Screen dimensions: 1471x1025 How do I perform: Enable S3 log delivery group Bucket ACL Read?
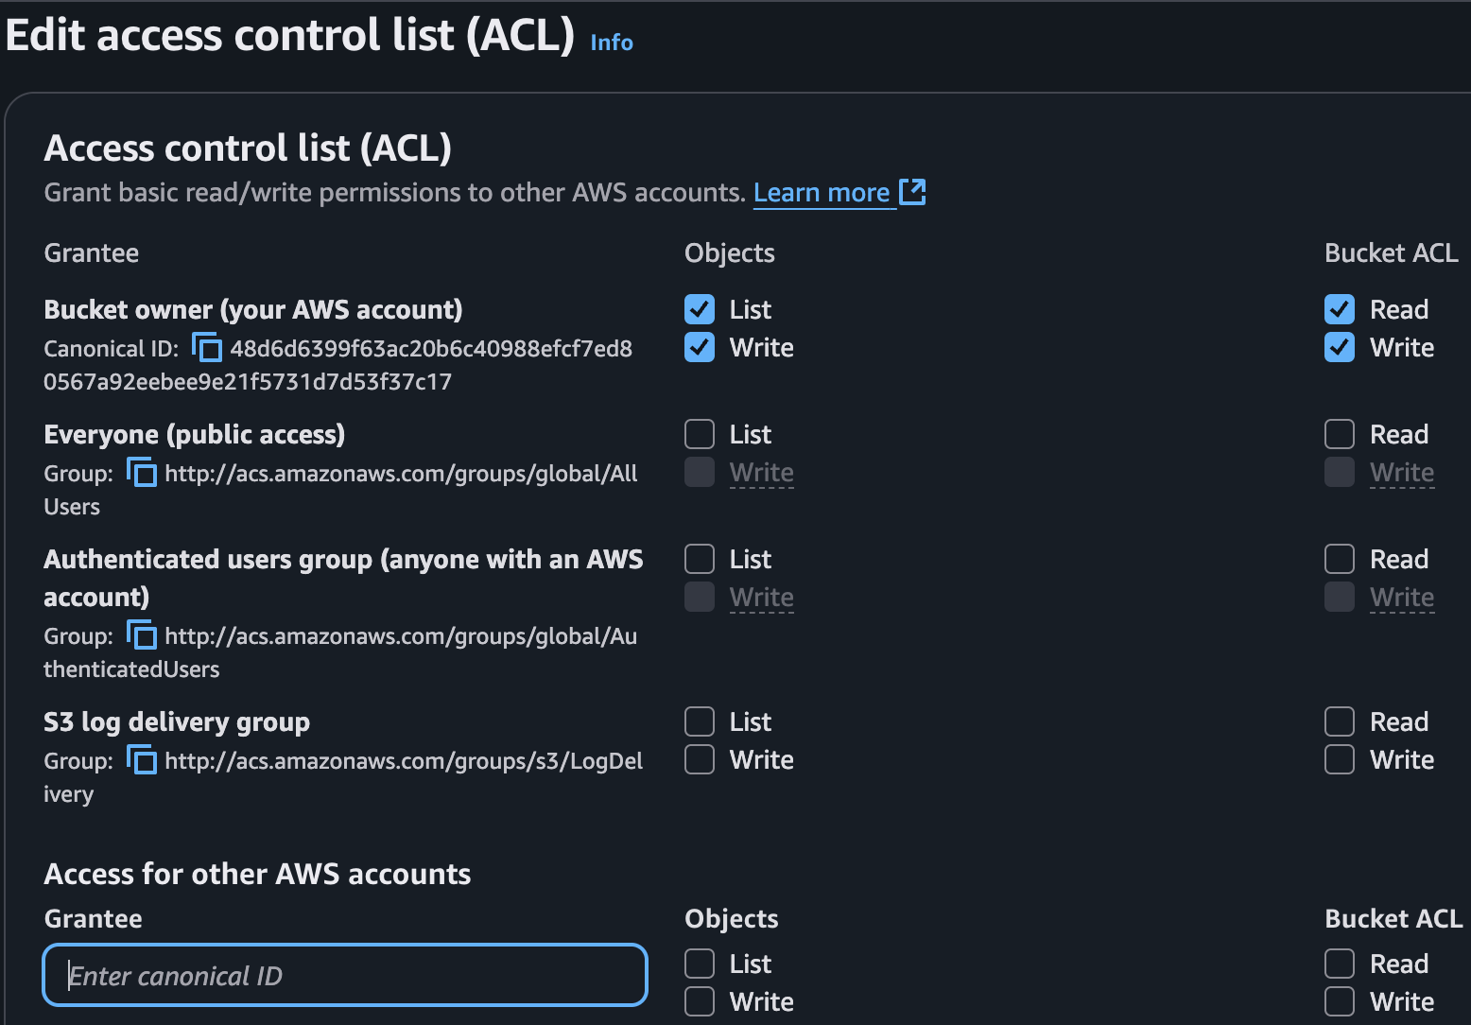coord(1340,721)
